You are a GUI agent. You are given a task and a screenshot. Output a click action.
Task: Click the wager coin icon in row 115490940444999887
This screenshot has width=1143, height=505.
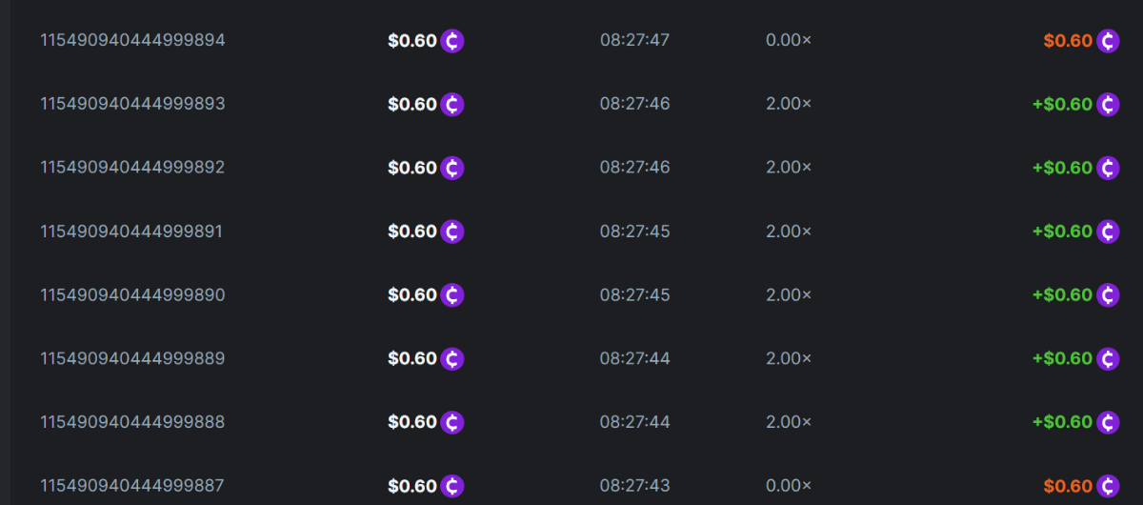coord(452,486)
